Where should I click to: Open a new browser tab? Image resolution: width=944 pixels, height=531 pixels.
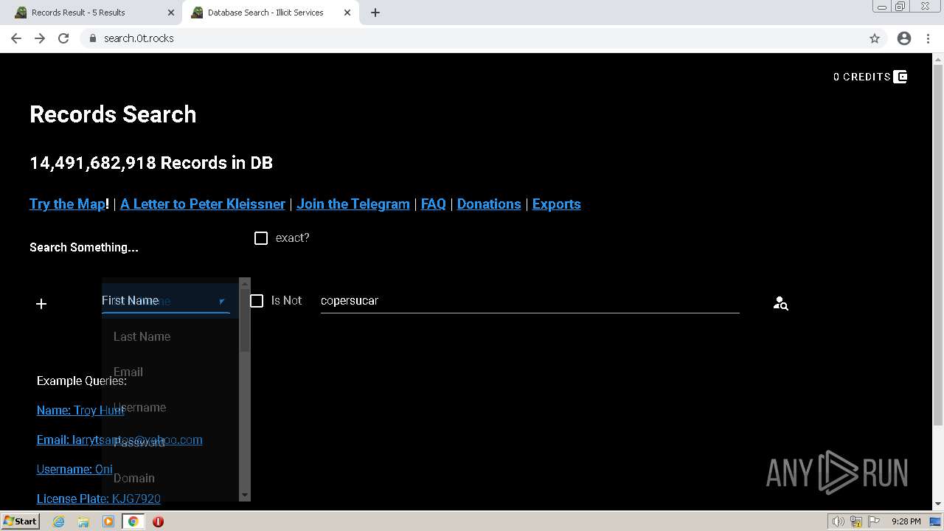(x=375, y=13)
